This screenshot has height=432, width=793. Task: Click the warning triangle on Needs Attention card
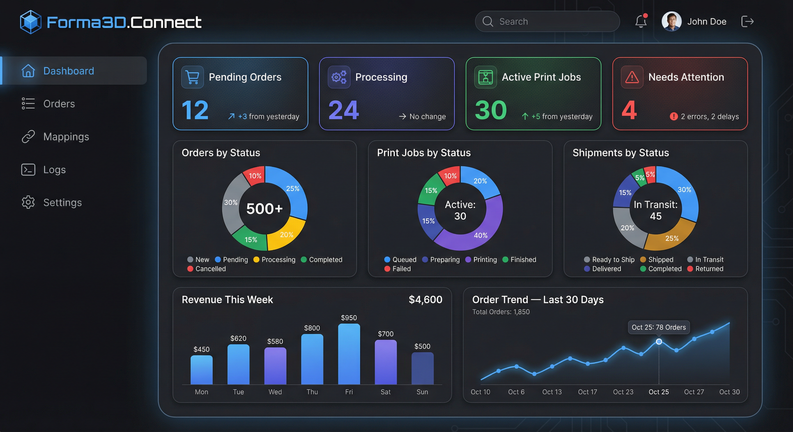coord(631,77)
